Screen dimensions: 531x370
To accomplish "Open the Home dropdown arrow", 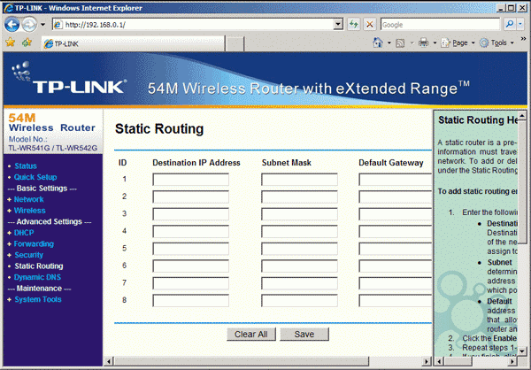I will 389,43.
